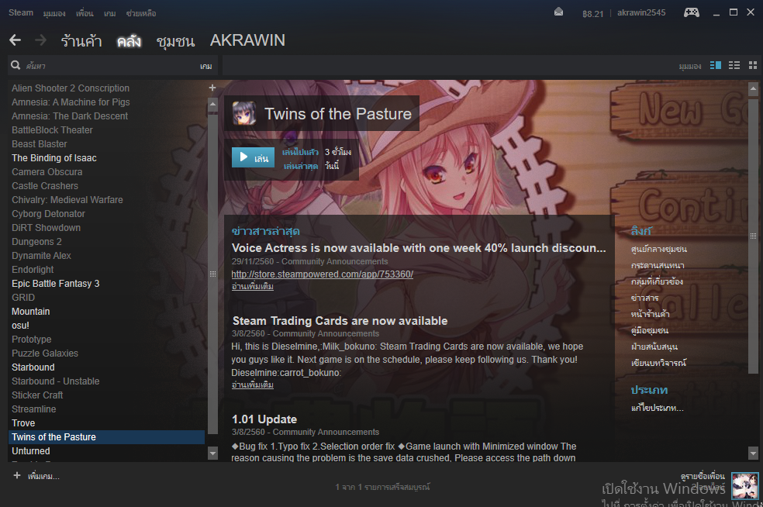Click เพิ่มเกม add a game
The width and height of the screenshot is (763, 507).
(43, 476)
